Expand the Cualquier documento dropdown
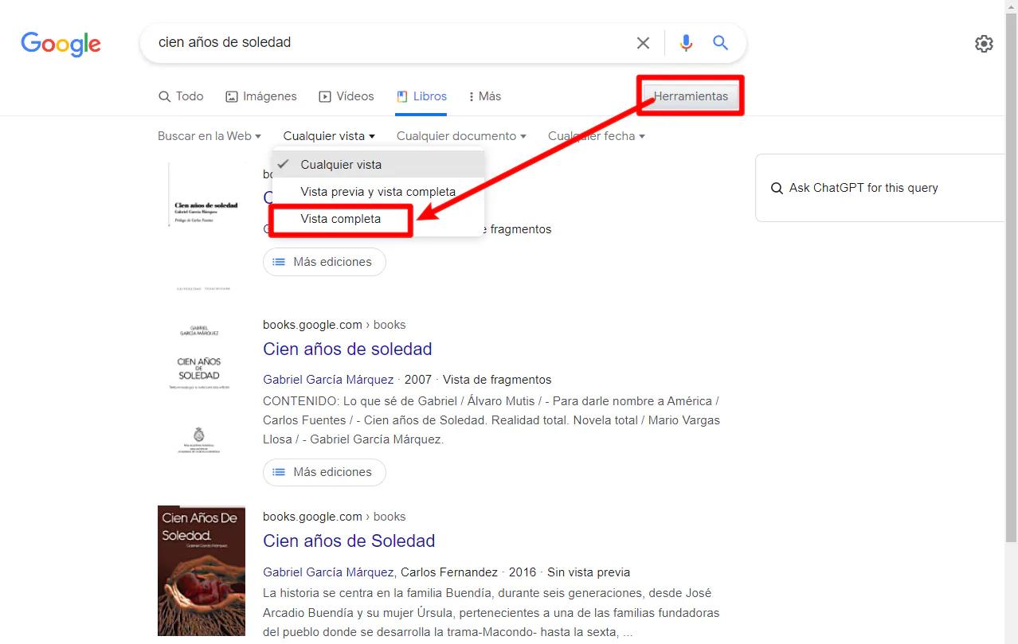The height and width of the screenshot is (644, 1018). pyautogui.click(x=460, y=136)
